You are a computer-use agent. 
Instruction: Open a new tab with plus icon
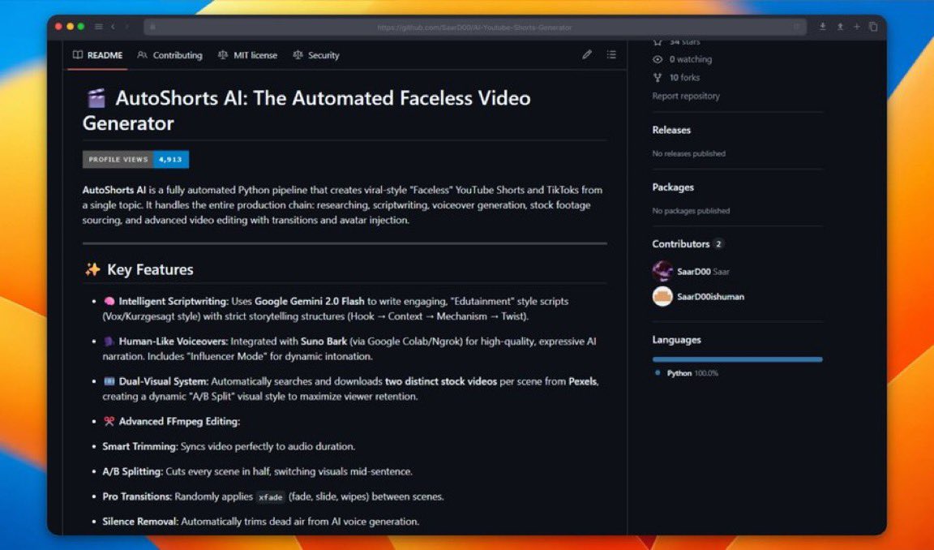tap(856, 27)
